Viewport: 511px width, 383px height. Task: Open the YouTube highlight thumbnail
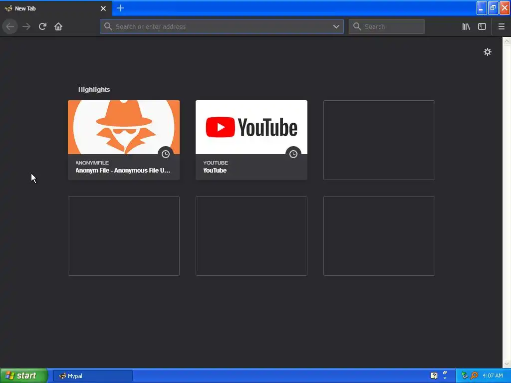252,127
